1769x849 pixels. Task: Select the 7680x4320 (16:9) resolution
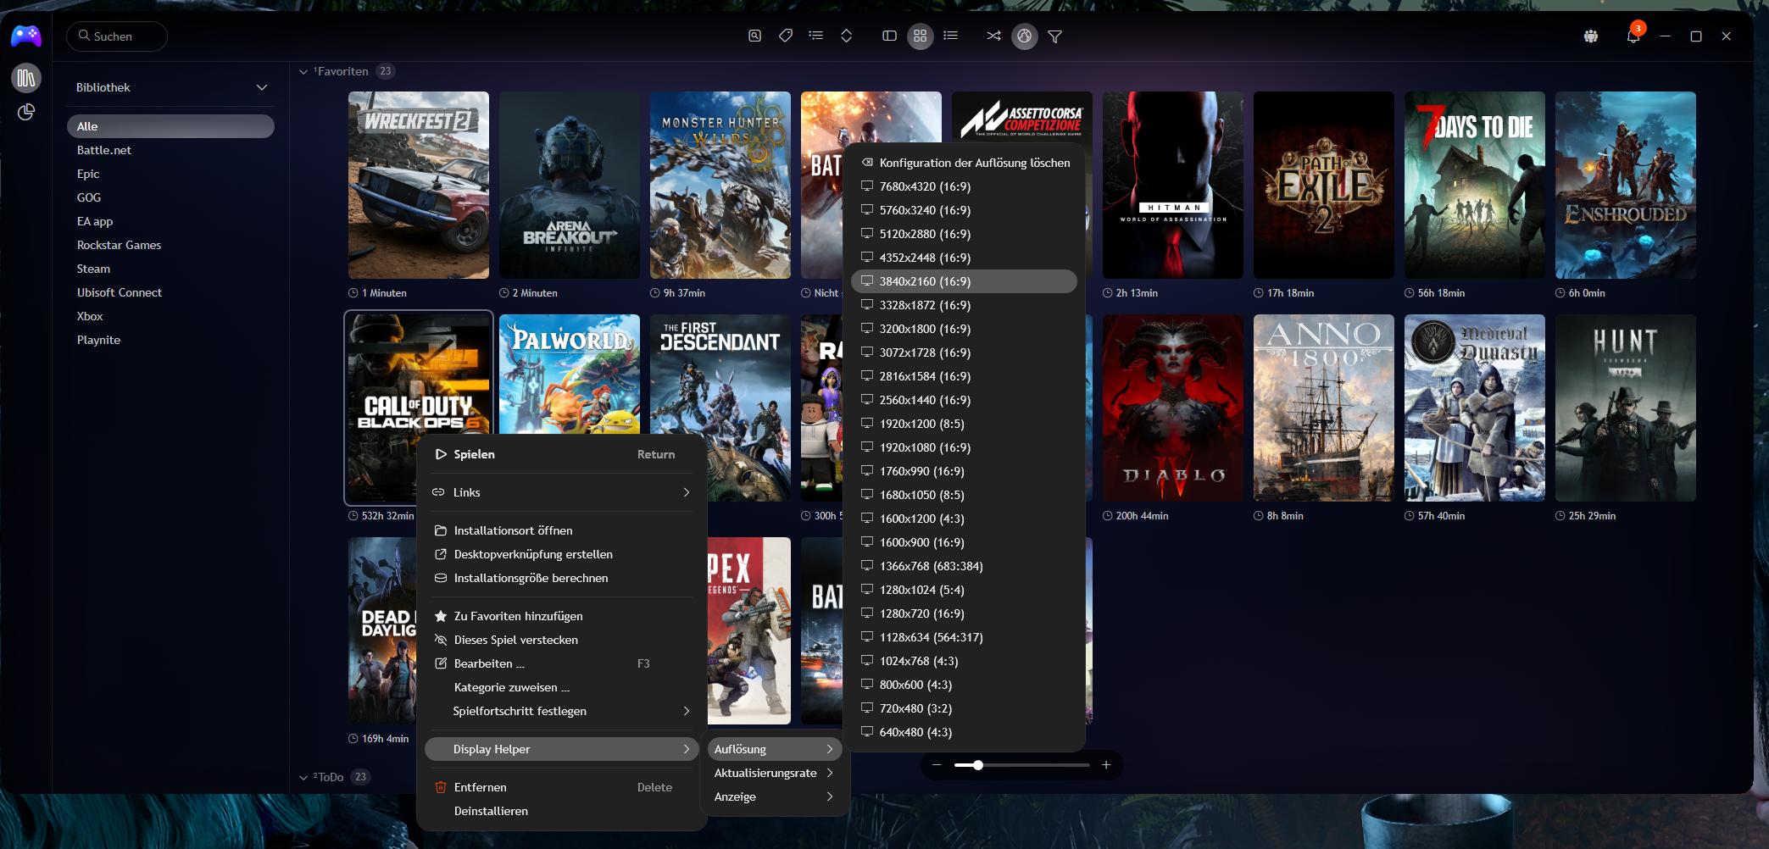[x=964, y=186]
